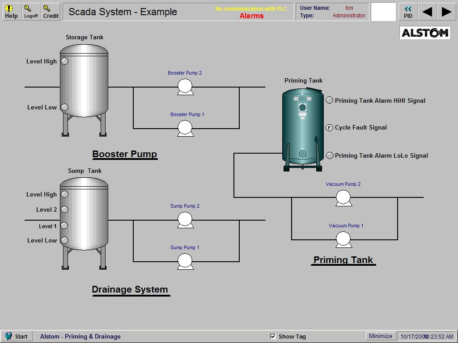Click the Vacuum Pump 1 symbol
Viewport: 458px width, 343px height.
pyautogui.click(x=343, y=239)
